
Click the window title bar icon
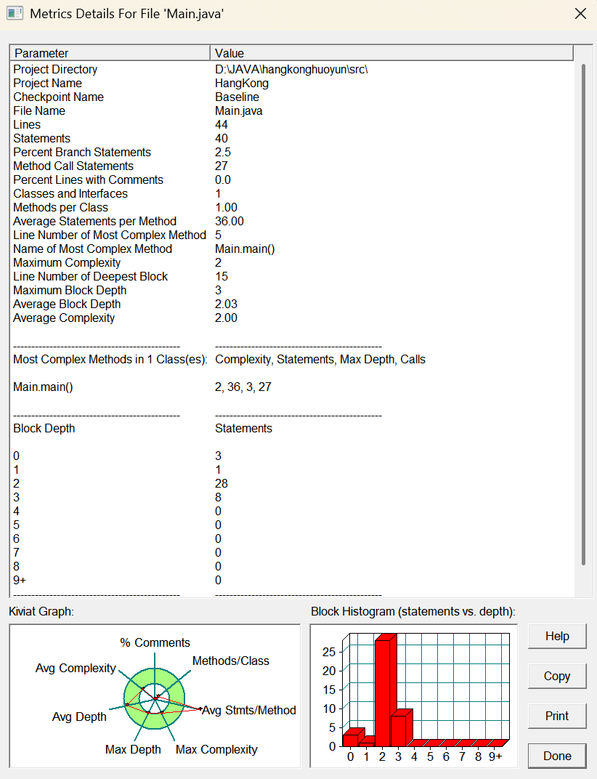click(x=15, y=13)
